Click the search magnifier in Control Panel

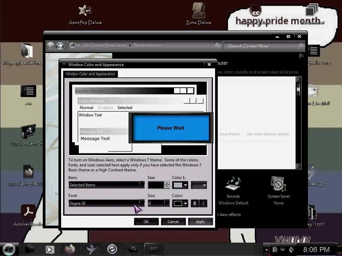coord(301,46)
